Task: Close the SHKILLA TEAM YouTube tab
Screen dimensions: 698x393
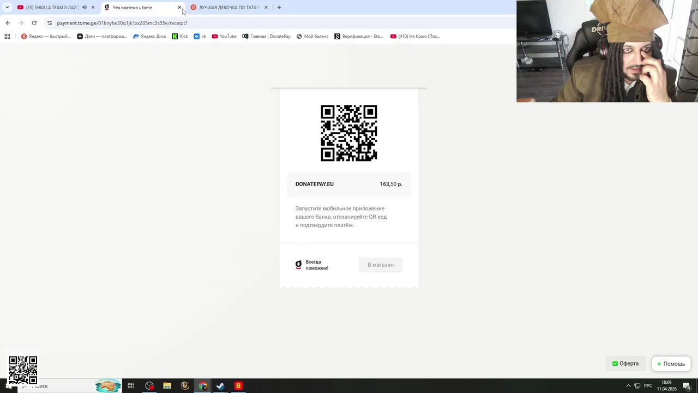Action: click(93, 8)
